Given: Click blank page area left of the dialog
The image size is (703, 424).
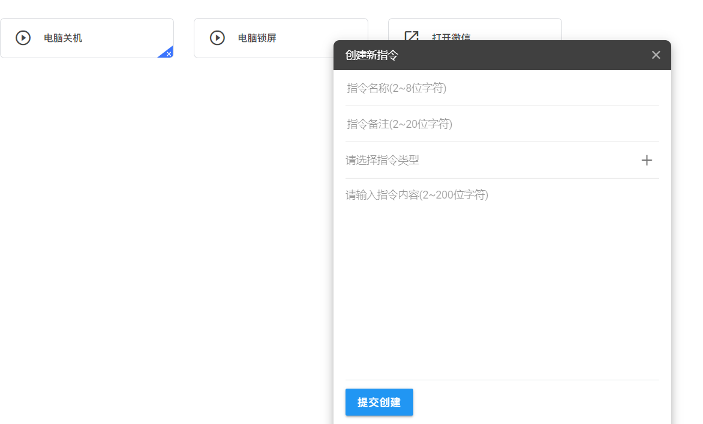Looking at the screenshot, I should tap(168, 240).
